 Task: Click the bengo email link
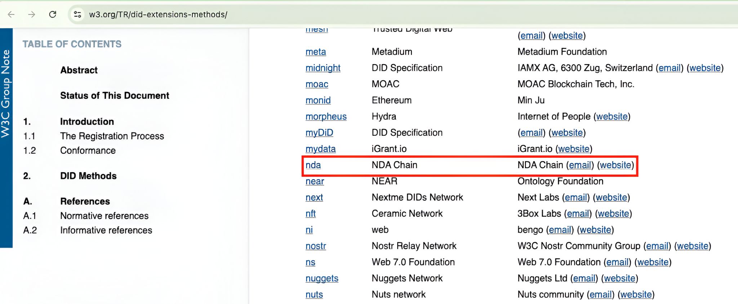point(560,230)
